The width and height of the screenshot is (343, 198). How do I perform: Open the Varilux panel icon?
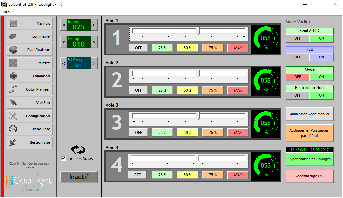[x=13, y=24]
